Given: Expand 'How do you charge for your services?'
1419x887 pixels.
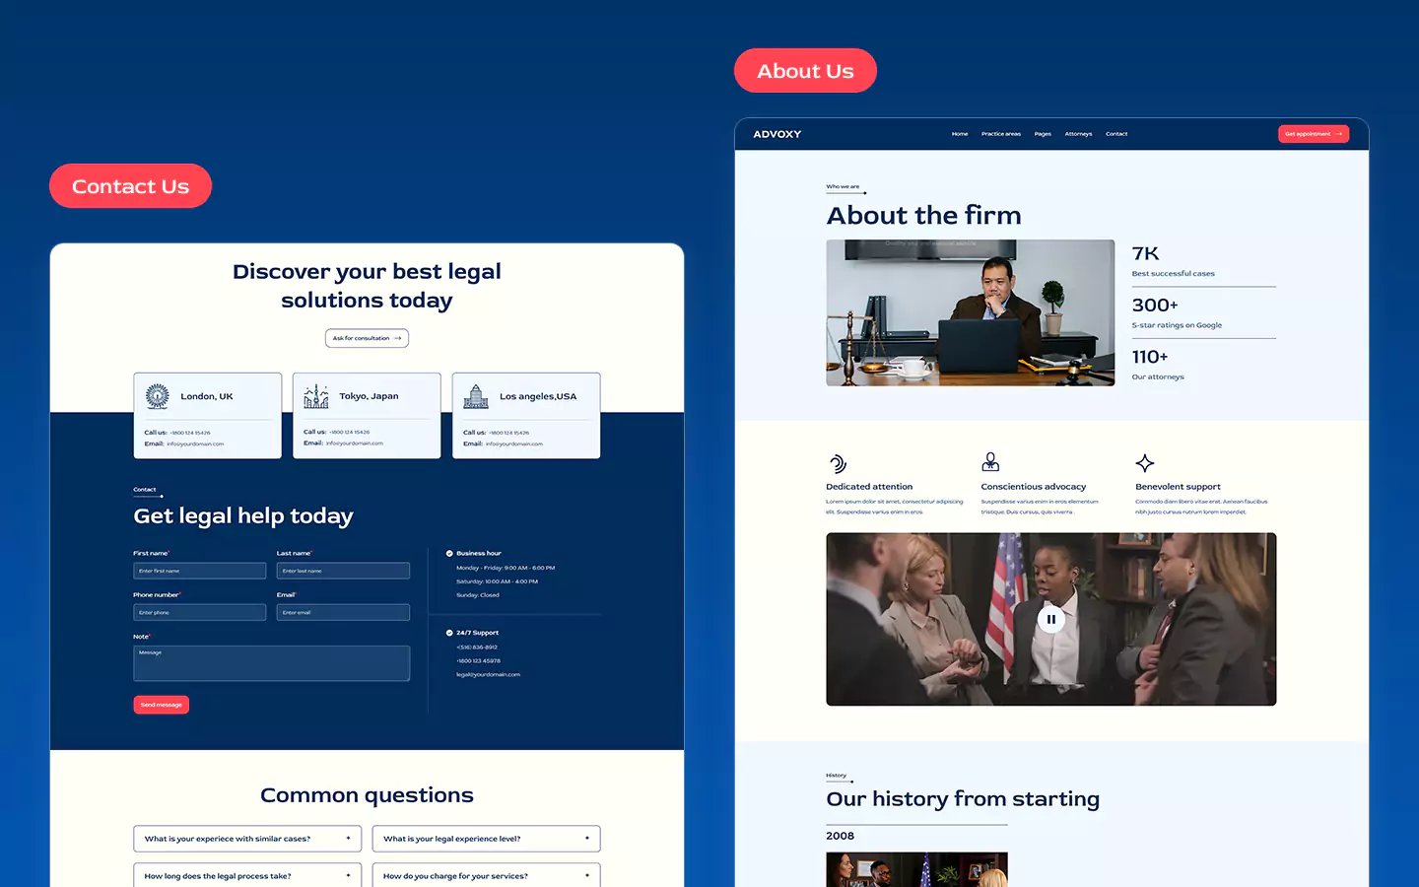Looking at the screenshot, I should point(486,875).
